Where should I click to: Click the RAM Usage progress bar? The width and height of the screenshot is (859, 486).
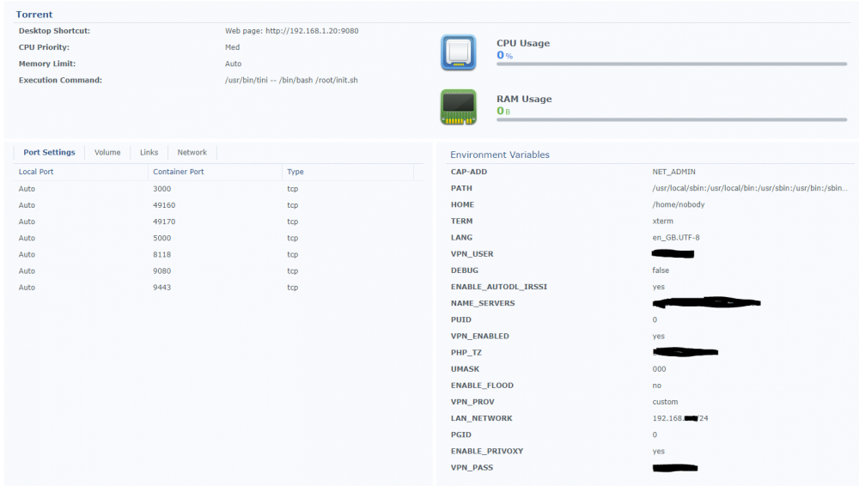pyautogui.click(x=672, y=119)
